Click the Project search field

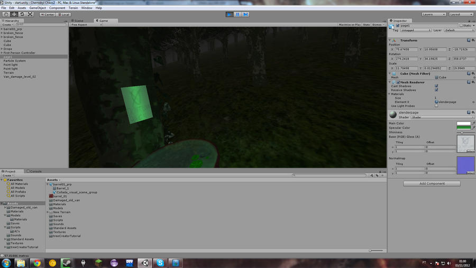coord(329,175)
